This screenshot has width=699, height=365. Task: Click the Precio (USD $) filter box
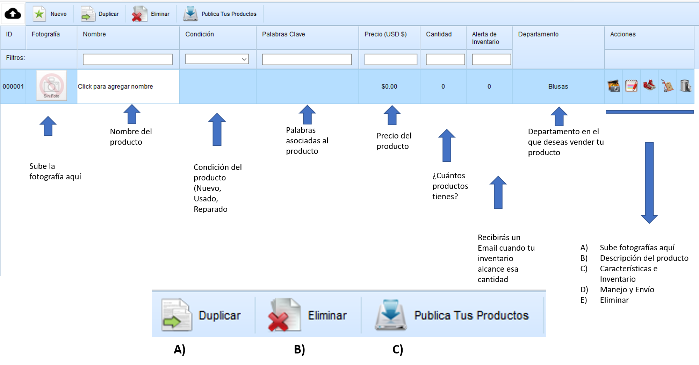[x=391, y=59]
